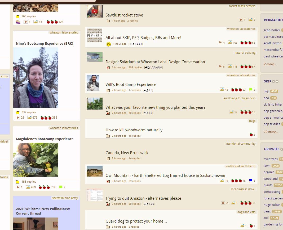Click the go-to-last-page arrow icon for Solarium thread
The width and height of the screenshot is (283, 230).
[147, 68]
